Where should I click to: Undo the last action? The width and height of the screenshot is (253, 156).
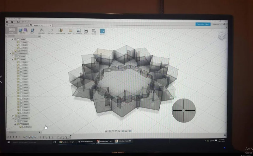coord(23,22)
